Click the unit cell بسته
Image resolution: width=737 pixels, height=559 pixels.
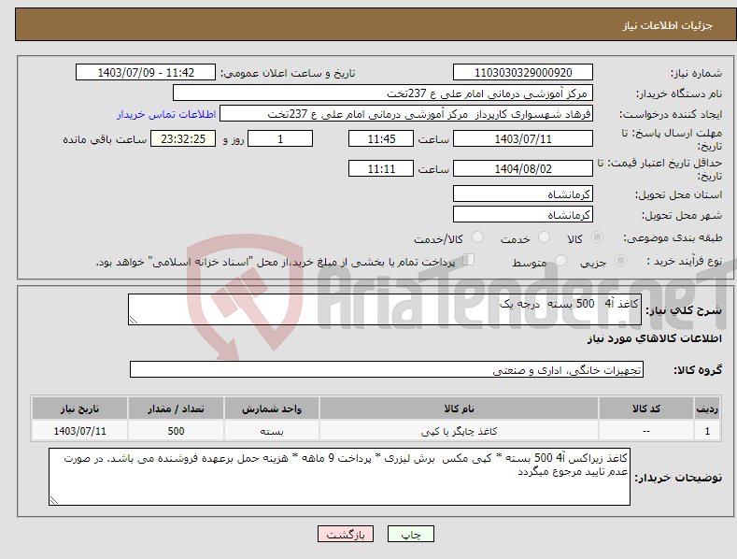pyautogui.click(x=272, y=431)
